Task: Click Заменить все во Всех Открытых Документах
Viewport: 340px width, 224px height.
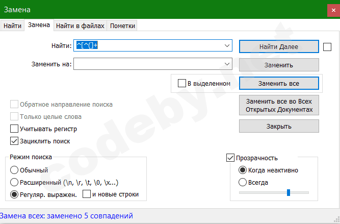Action: point(279,105)
